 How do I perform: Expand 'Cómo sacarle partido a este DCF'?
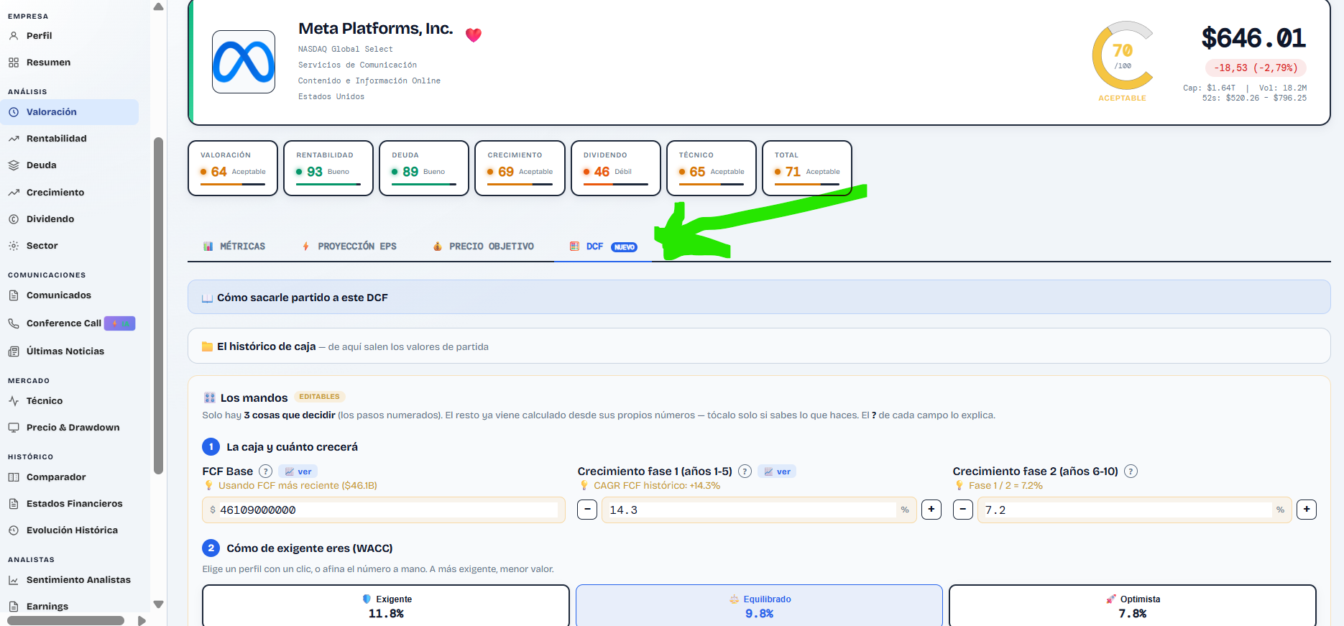[x=759, y=297]
